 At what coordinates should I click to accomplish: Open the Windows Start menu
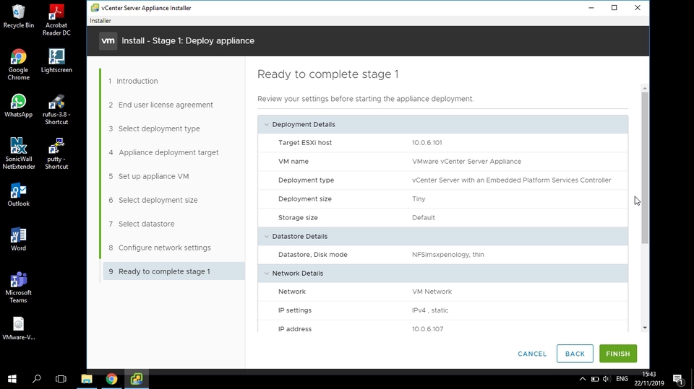[12, 379]
